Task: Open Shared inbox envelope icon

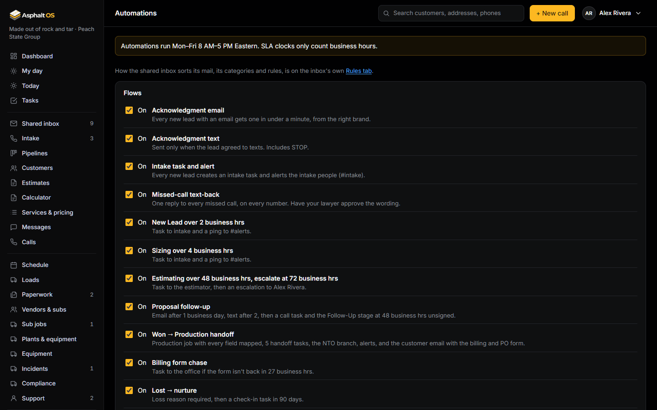Action: pyautogui.click(x=14, y=123)
